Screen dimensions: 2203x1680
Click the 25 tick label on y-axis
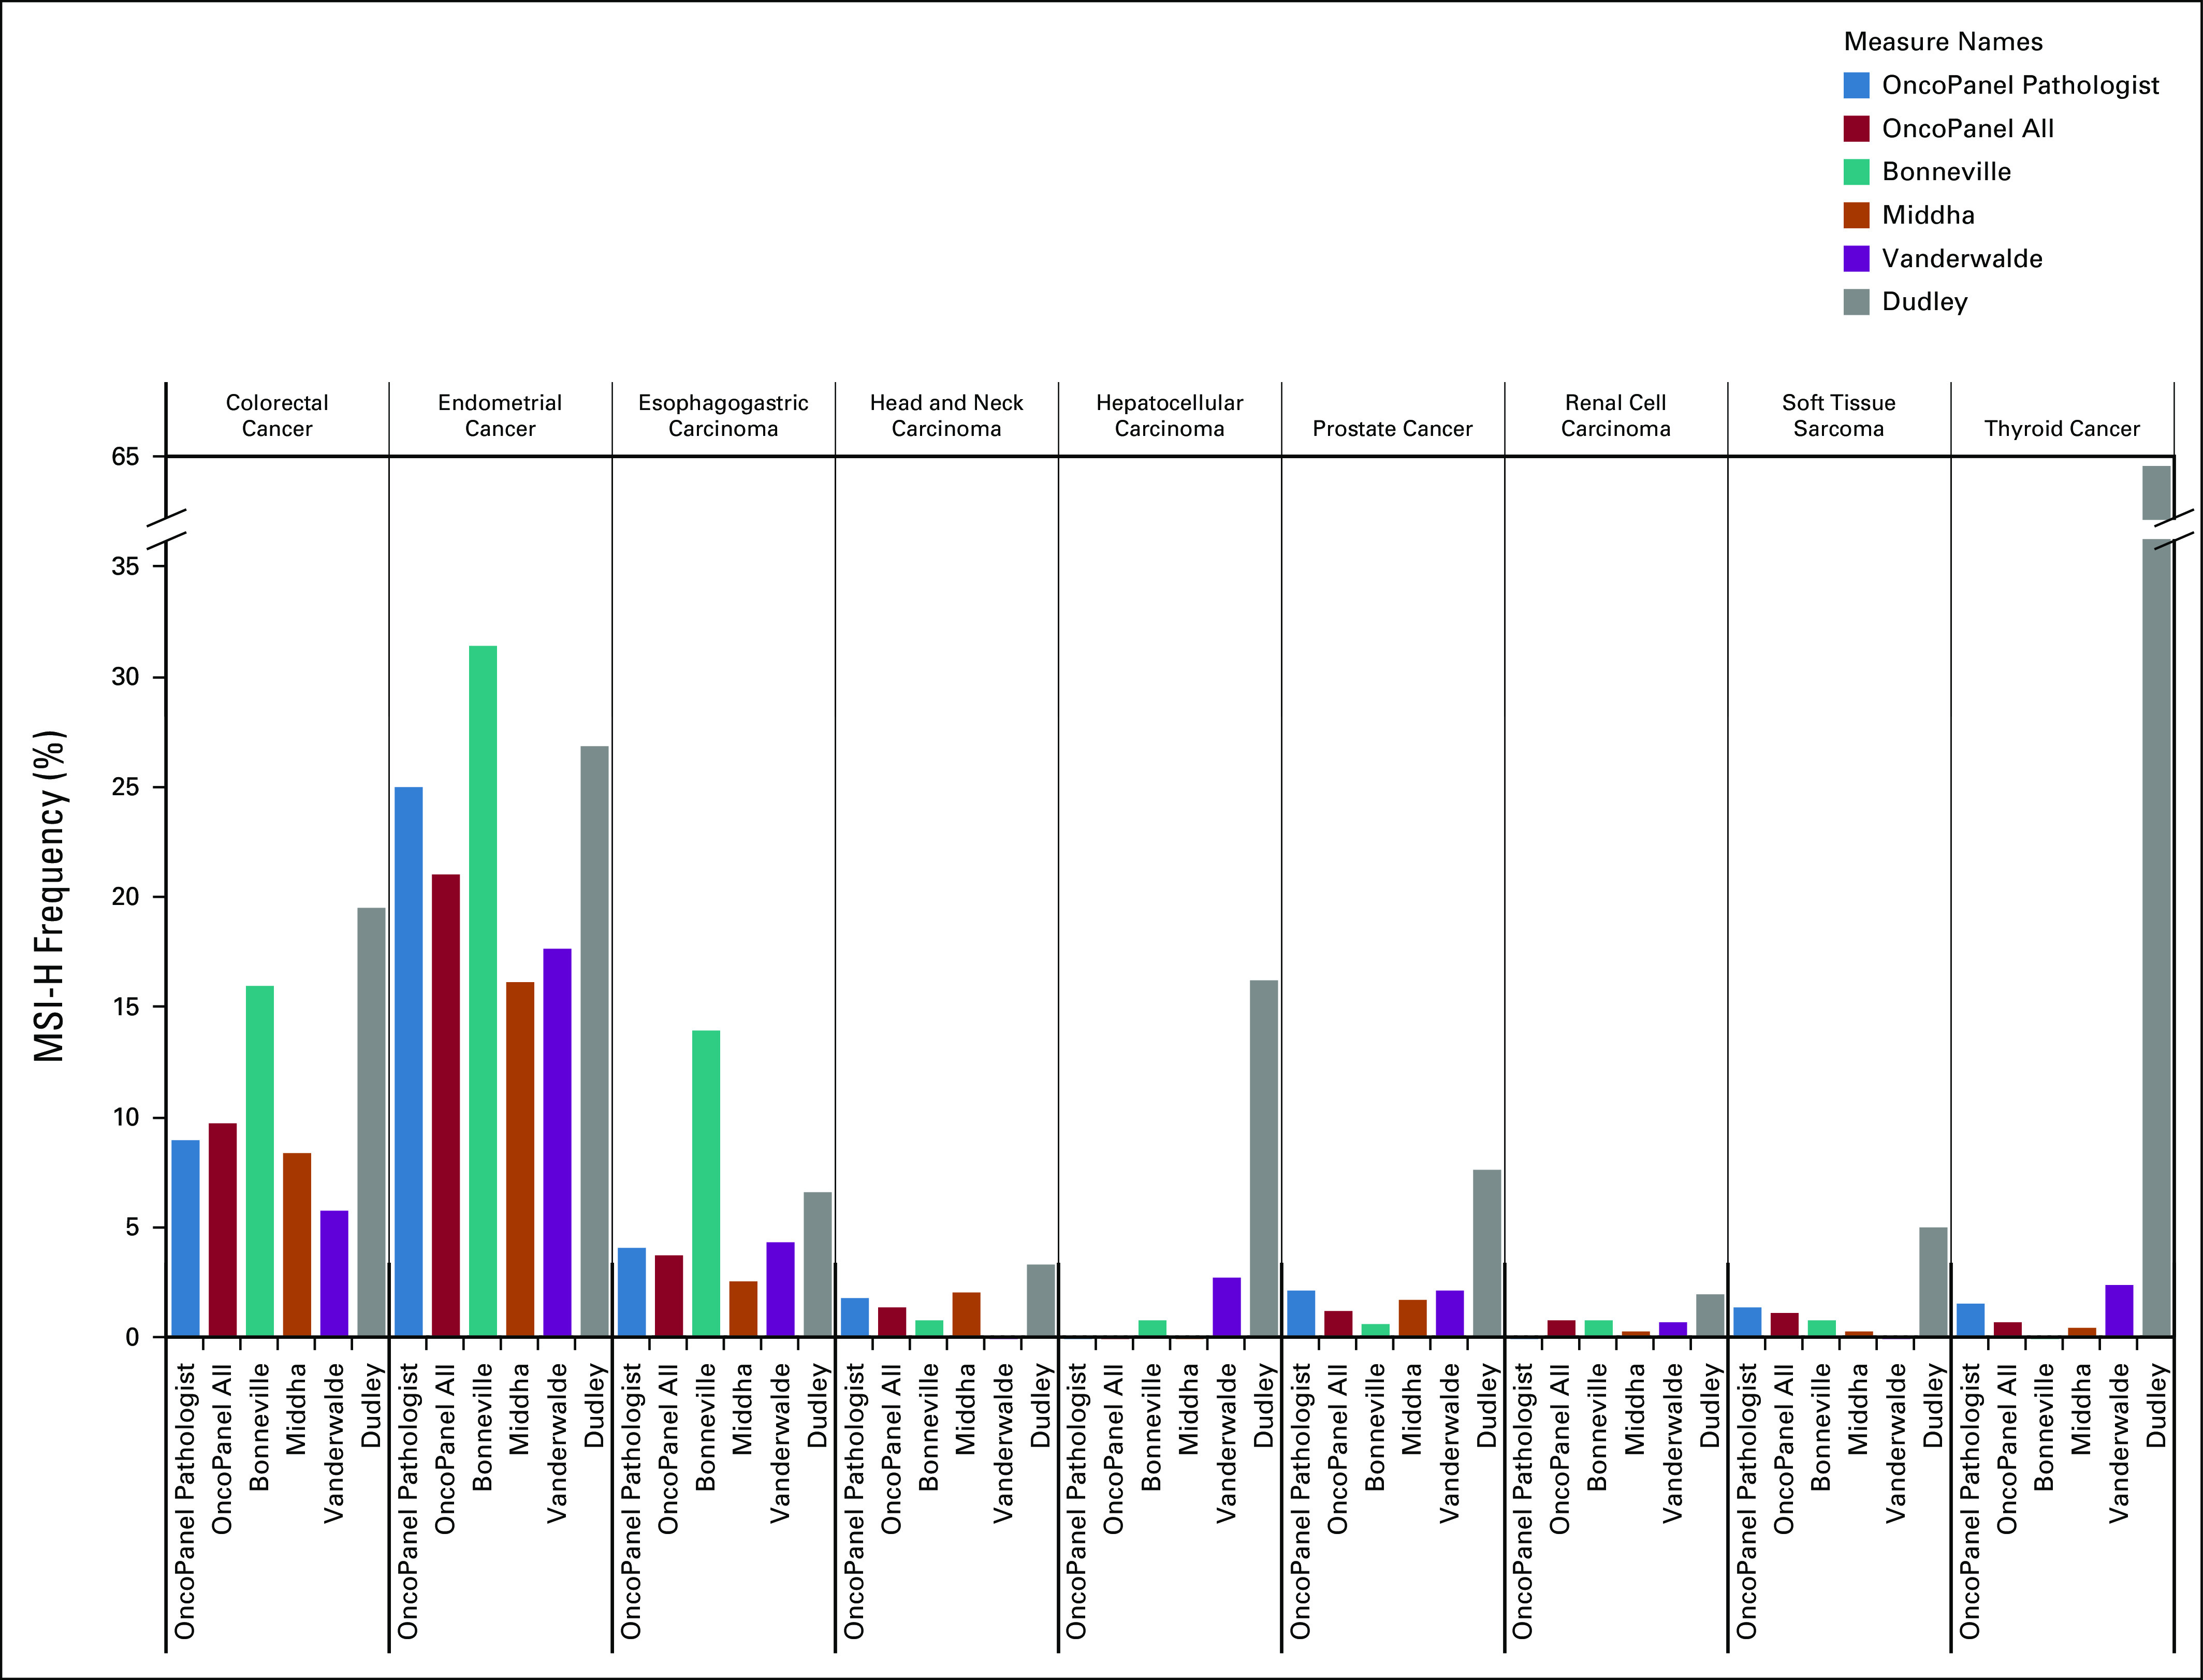tap(125, 787)
